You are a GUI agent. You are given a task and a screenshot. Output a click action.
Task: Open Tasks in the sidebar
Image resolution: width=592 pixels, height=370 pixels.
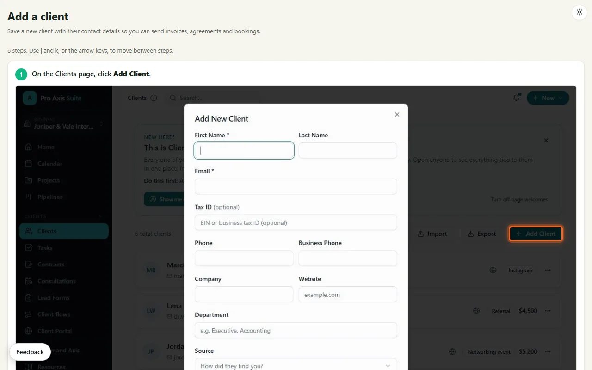coord(64,248)
